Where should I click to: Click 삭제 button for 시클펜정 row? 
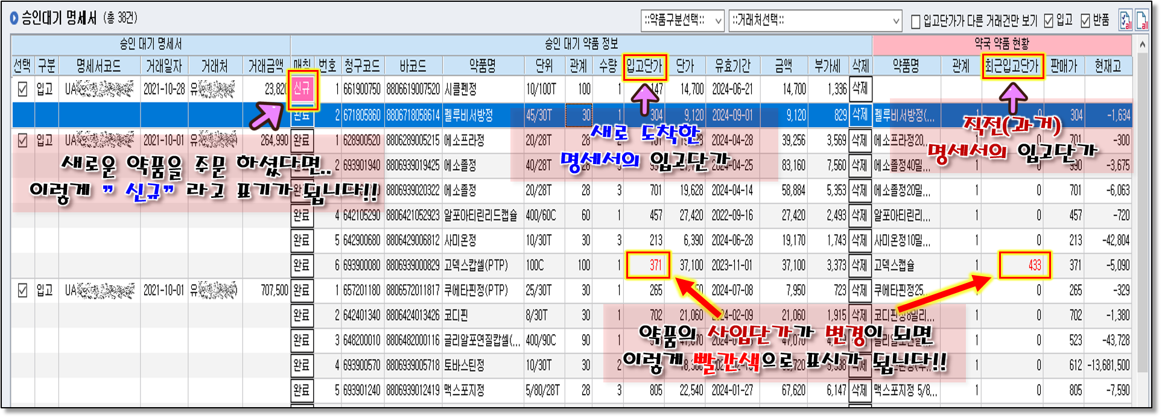[x=860, y=89]
